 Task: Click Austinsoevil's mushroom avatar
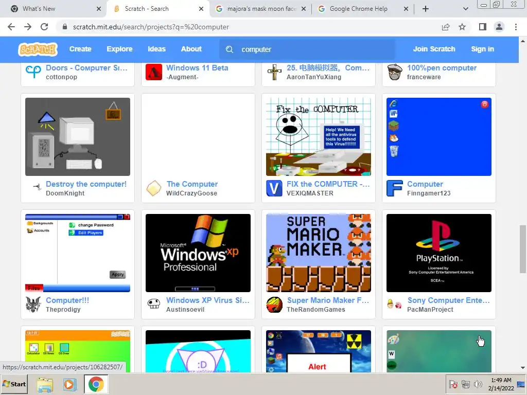[x=154, y=304]
